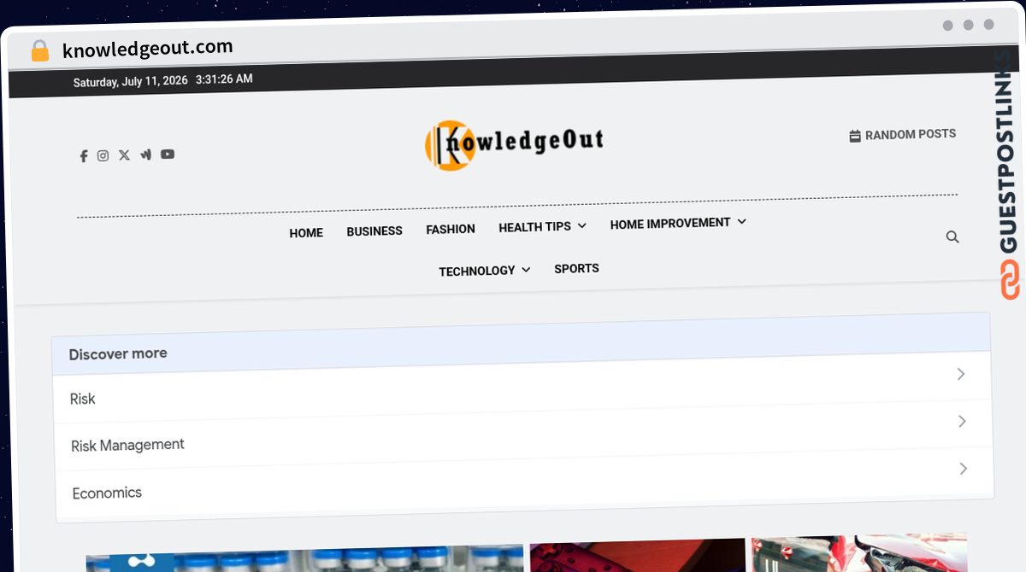The image size is (1026, 572).
Task: Open the X (Twitter) social icon
Action: click(x=124, y=155)
